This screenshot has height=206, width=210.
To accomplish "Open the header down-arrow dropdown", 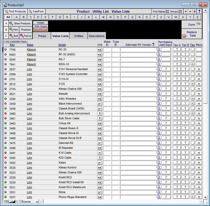I will tap(186, 11).
